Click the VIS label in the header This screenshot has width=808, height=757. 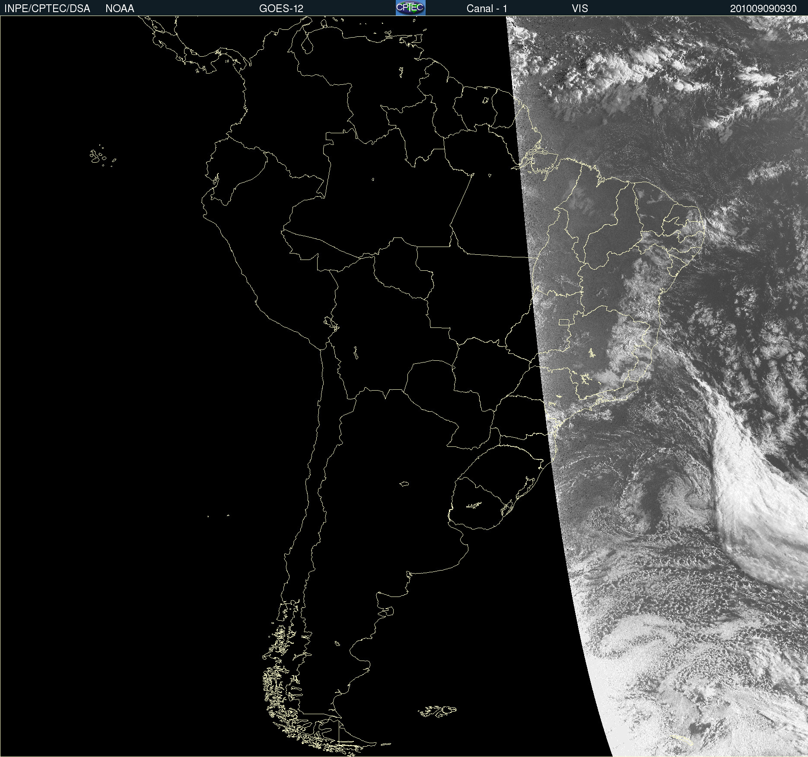[580, 9]
